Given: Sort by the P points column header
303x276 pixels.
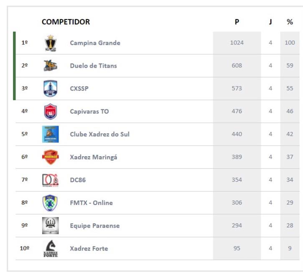Looking at the screenshot, I should [237, 22].
